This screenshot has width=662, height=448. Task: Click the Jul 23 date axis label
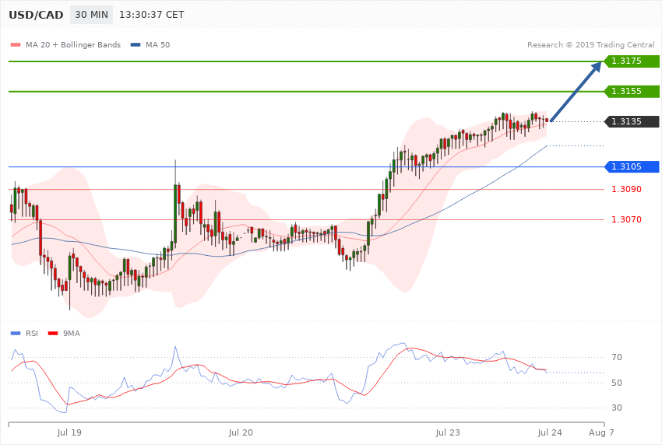click(448, 432)
